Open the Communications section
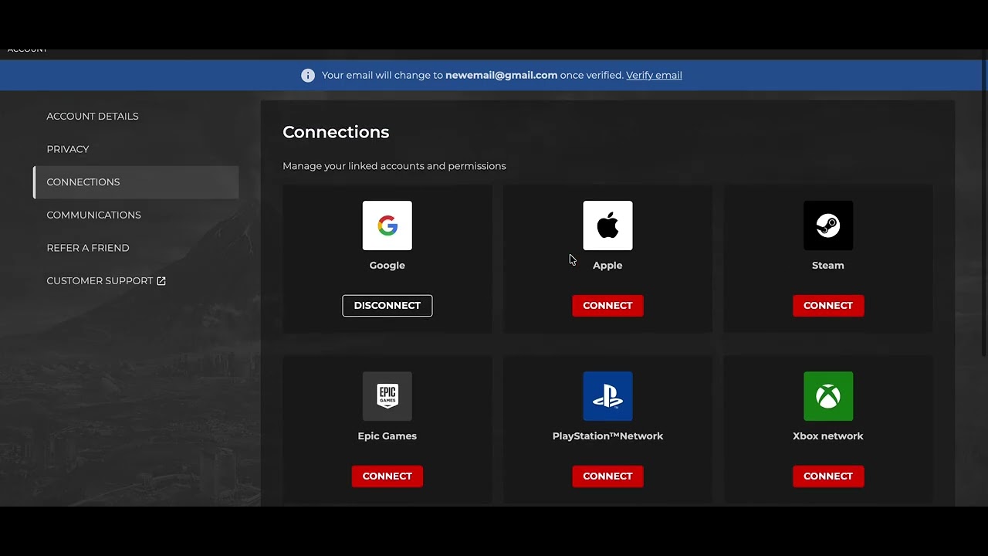 (93, 215)
